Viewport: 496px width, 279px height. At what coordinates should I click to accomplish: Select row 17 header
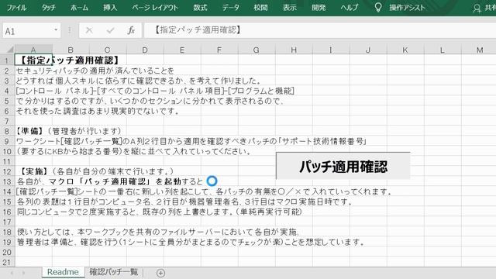7,222
